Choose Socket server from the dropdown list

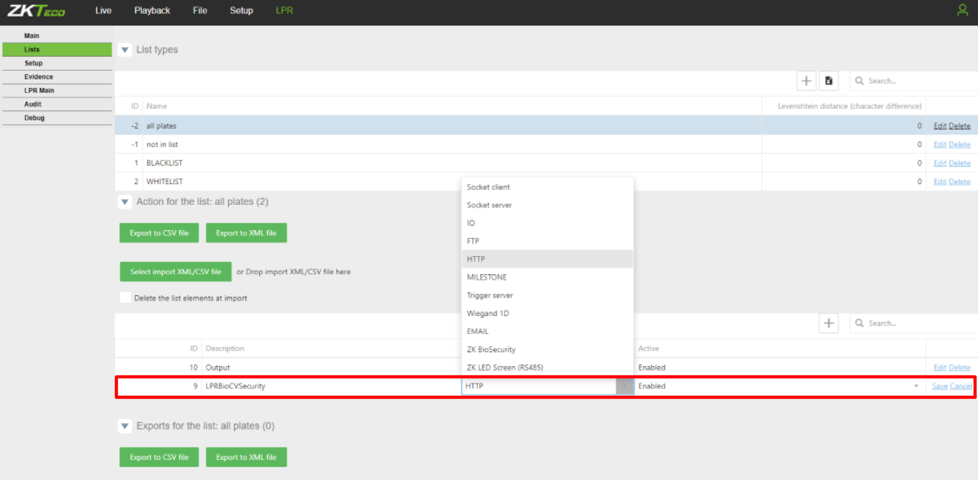click(547, 205)
